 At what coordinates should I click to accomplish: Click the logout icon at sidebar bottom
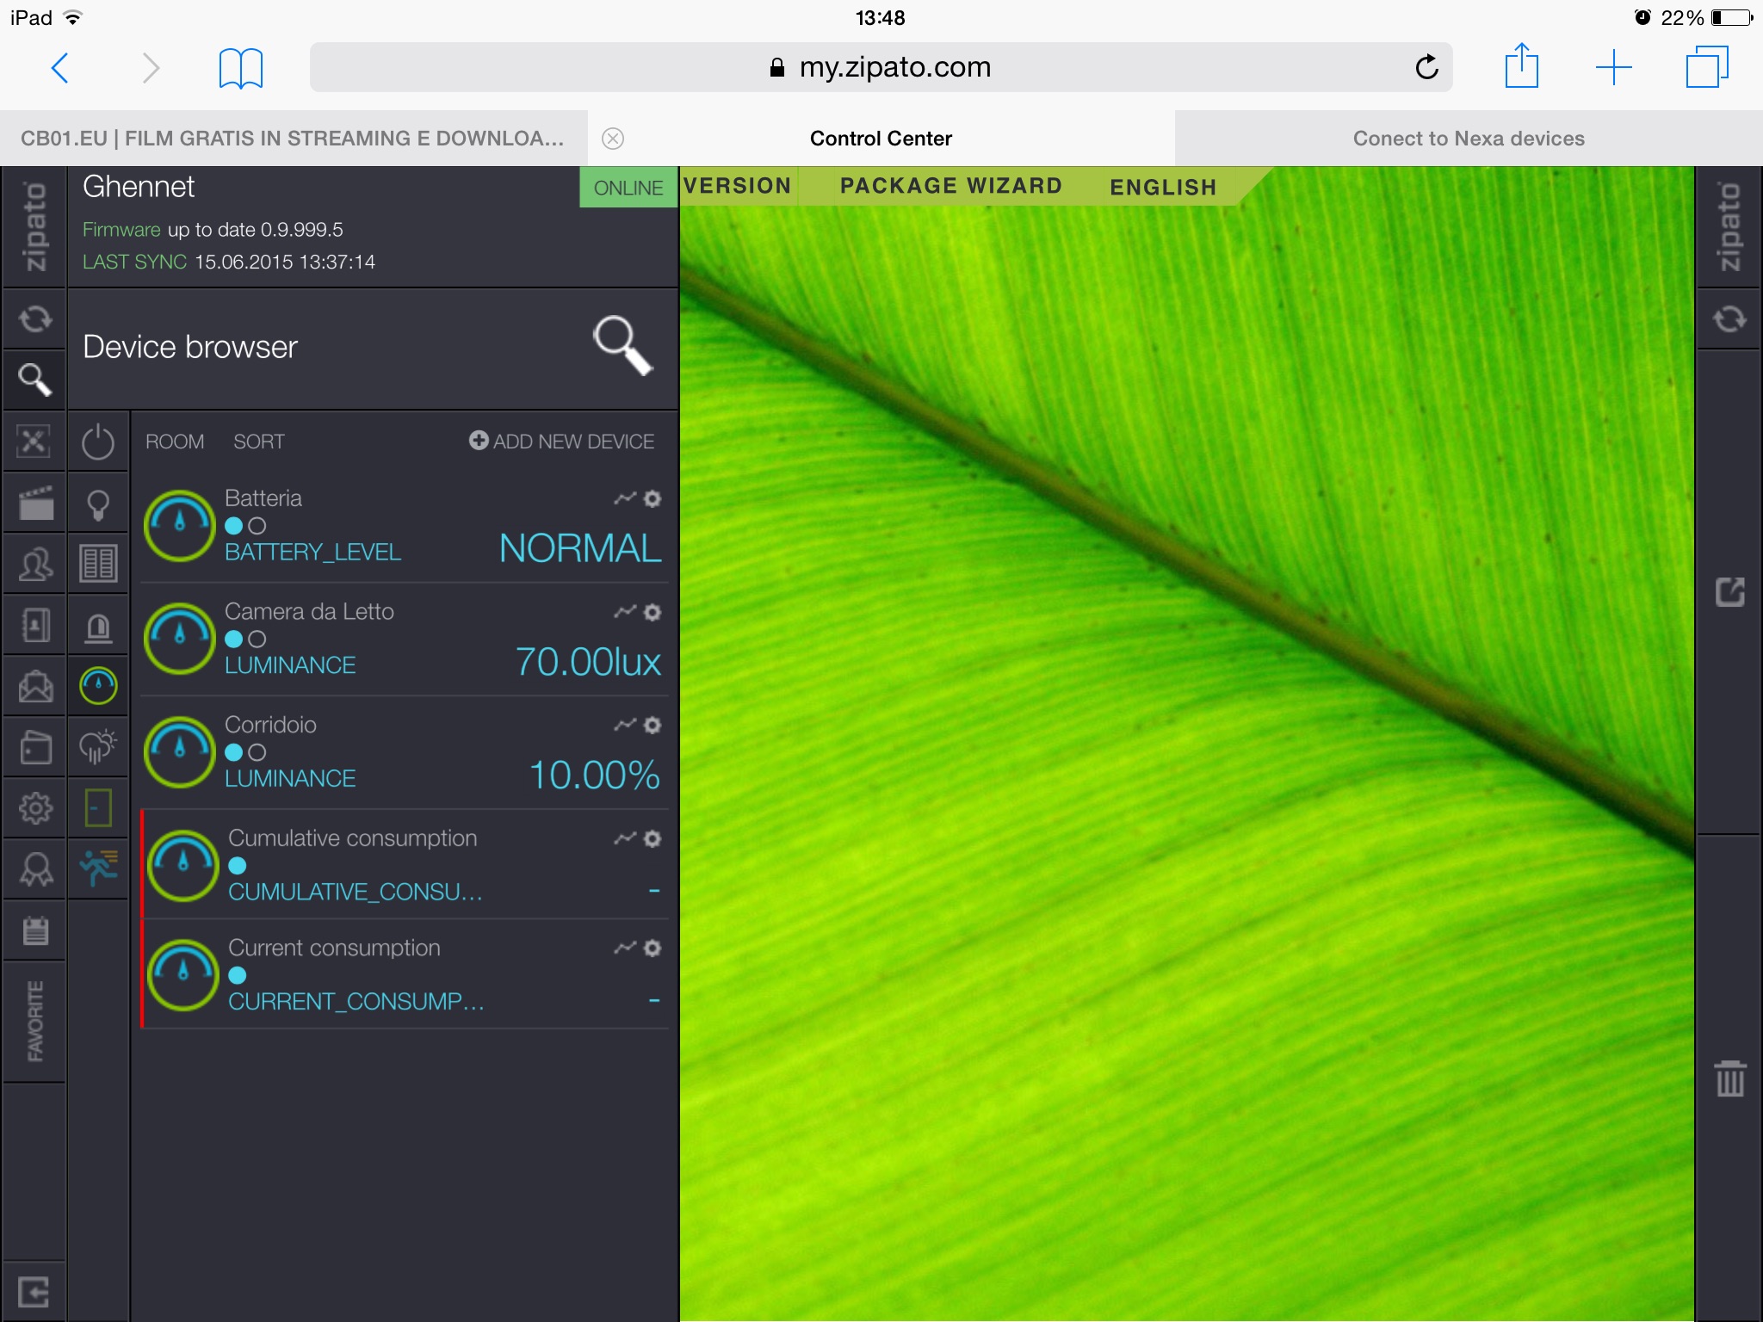tap(34, 1291)
